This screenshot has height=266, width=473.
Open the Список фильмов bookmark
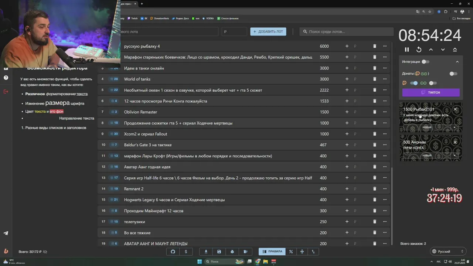click(228, 18)
